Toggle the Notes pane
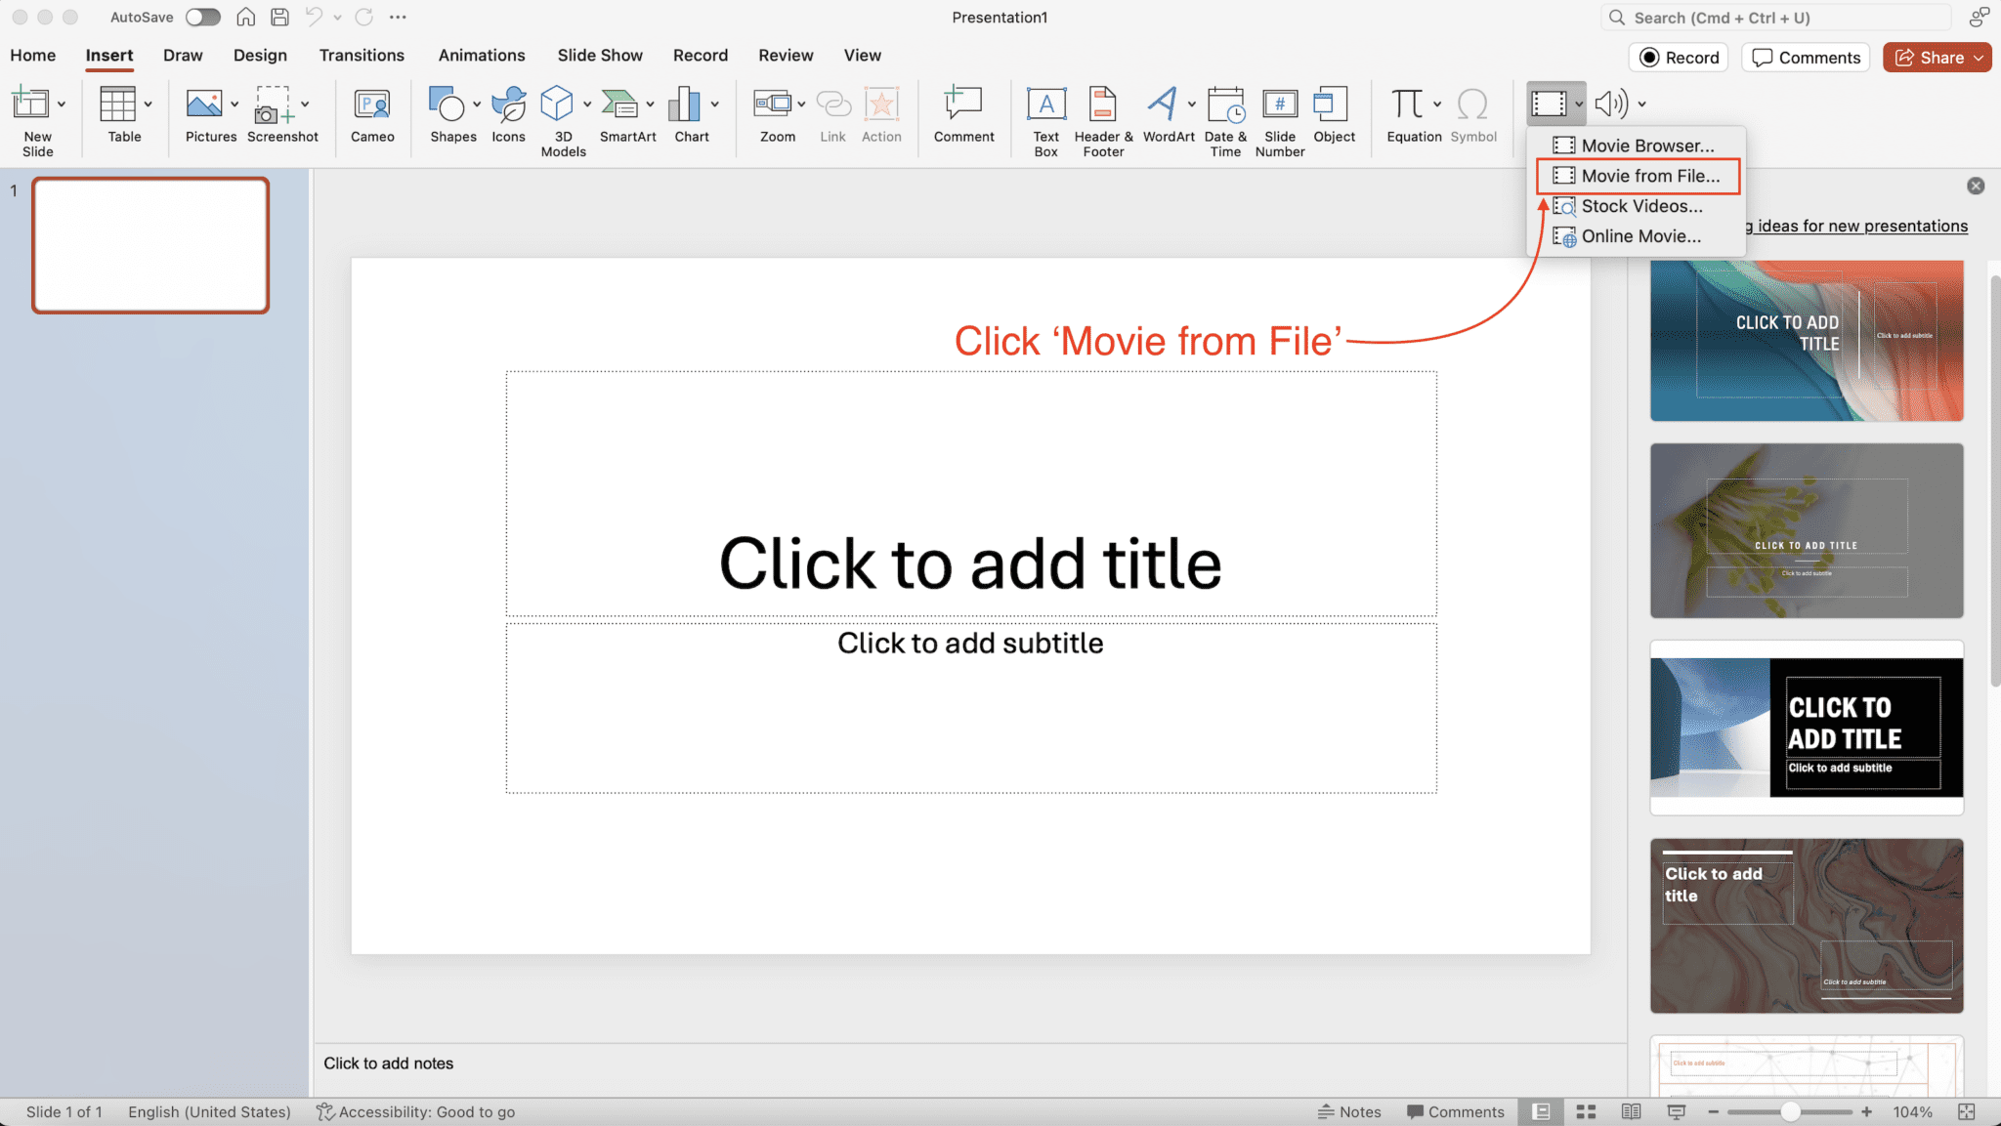 1351,1111
